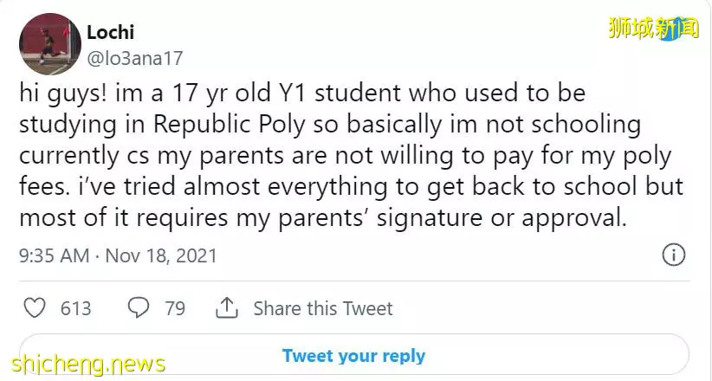
Task: Click Share this Tweet
Action: [x=323, y=309]
